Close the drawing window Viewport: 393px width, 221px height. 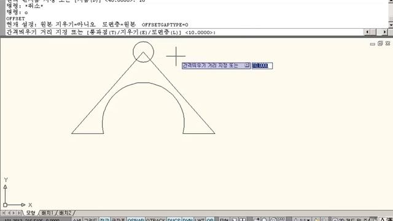(x=387, y=44)
